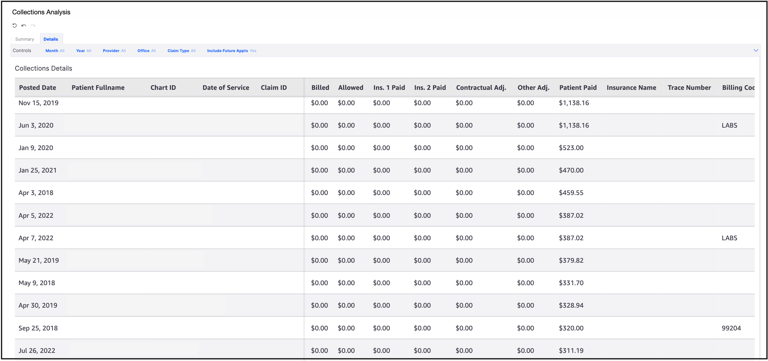Select the Jun 3, 2020 posted date cell
Screen dimensions: 768x361
point(36,125)
